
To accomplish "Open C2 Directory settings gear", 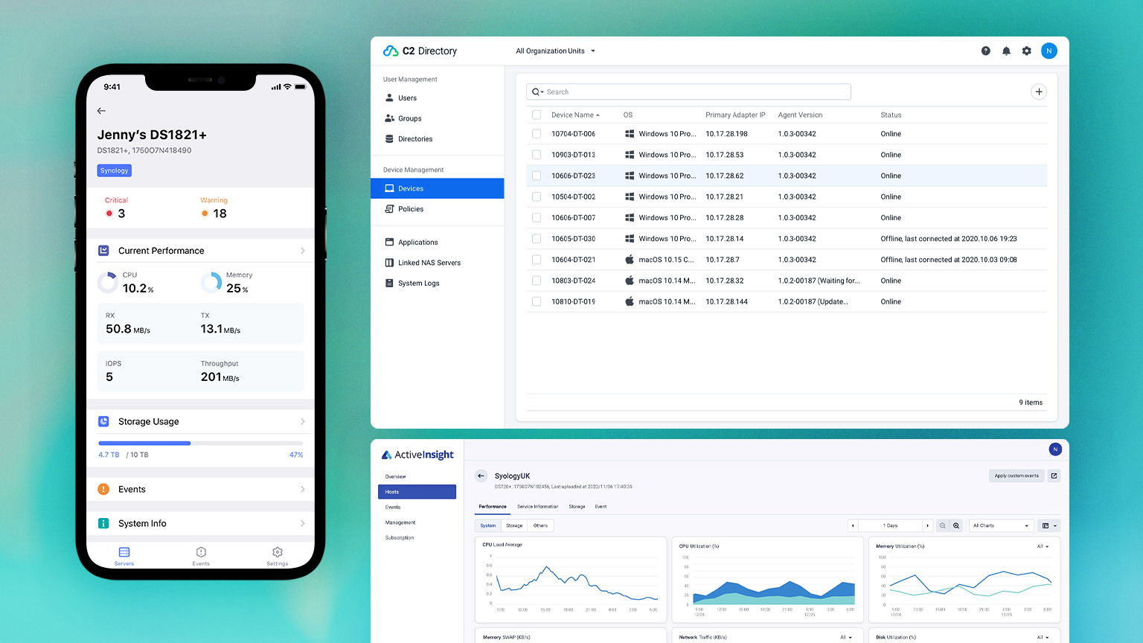I will click(x=1027, y=51).
